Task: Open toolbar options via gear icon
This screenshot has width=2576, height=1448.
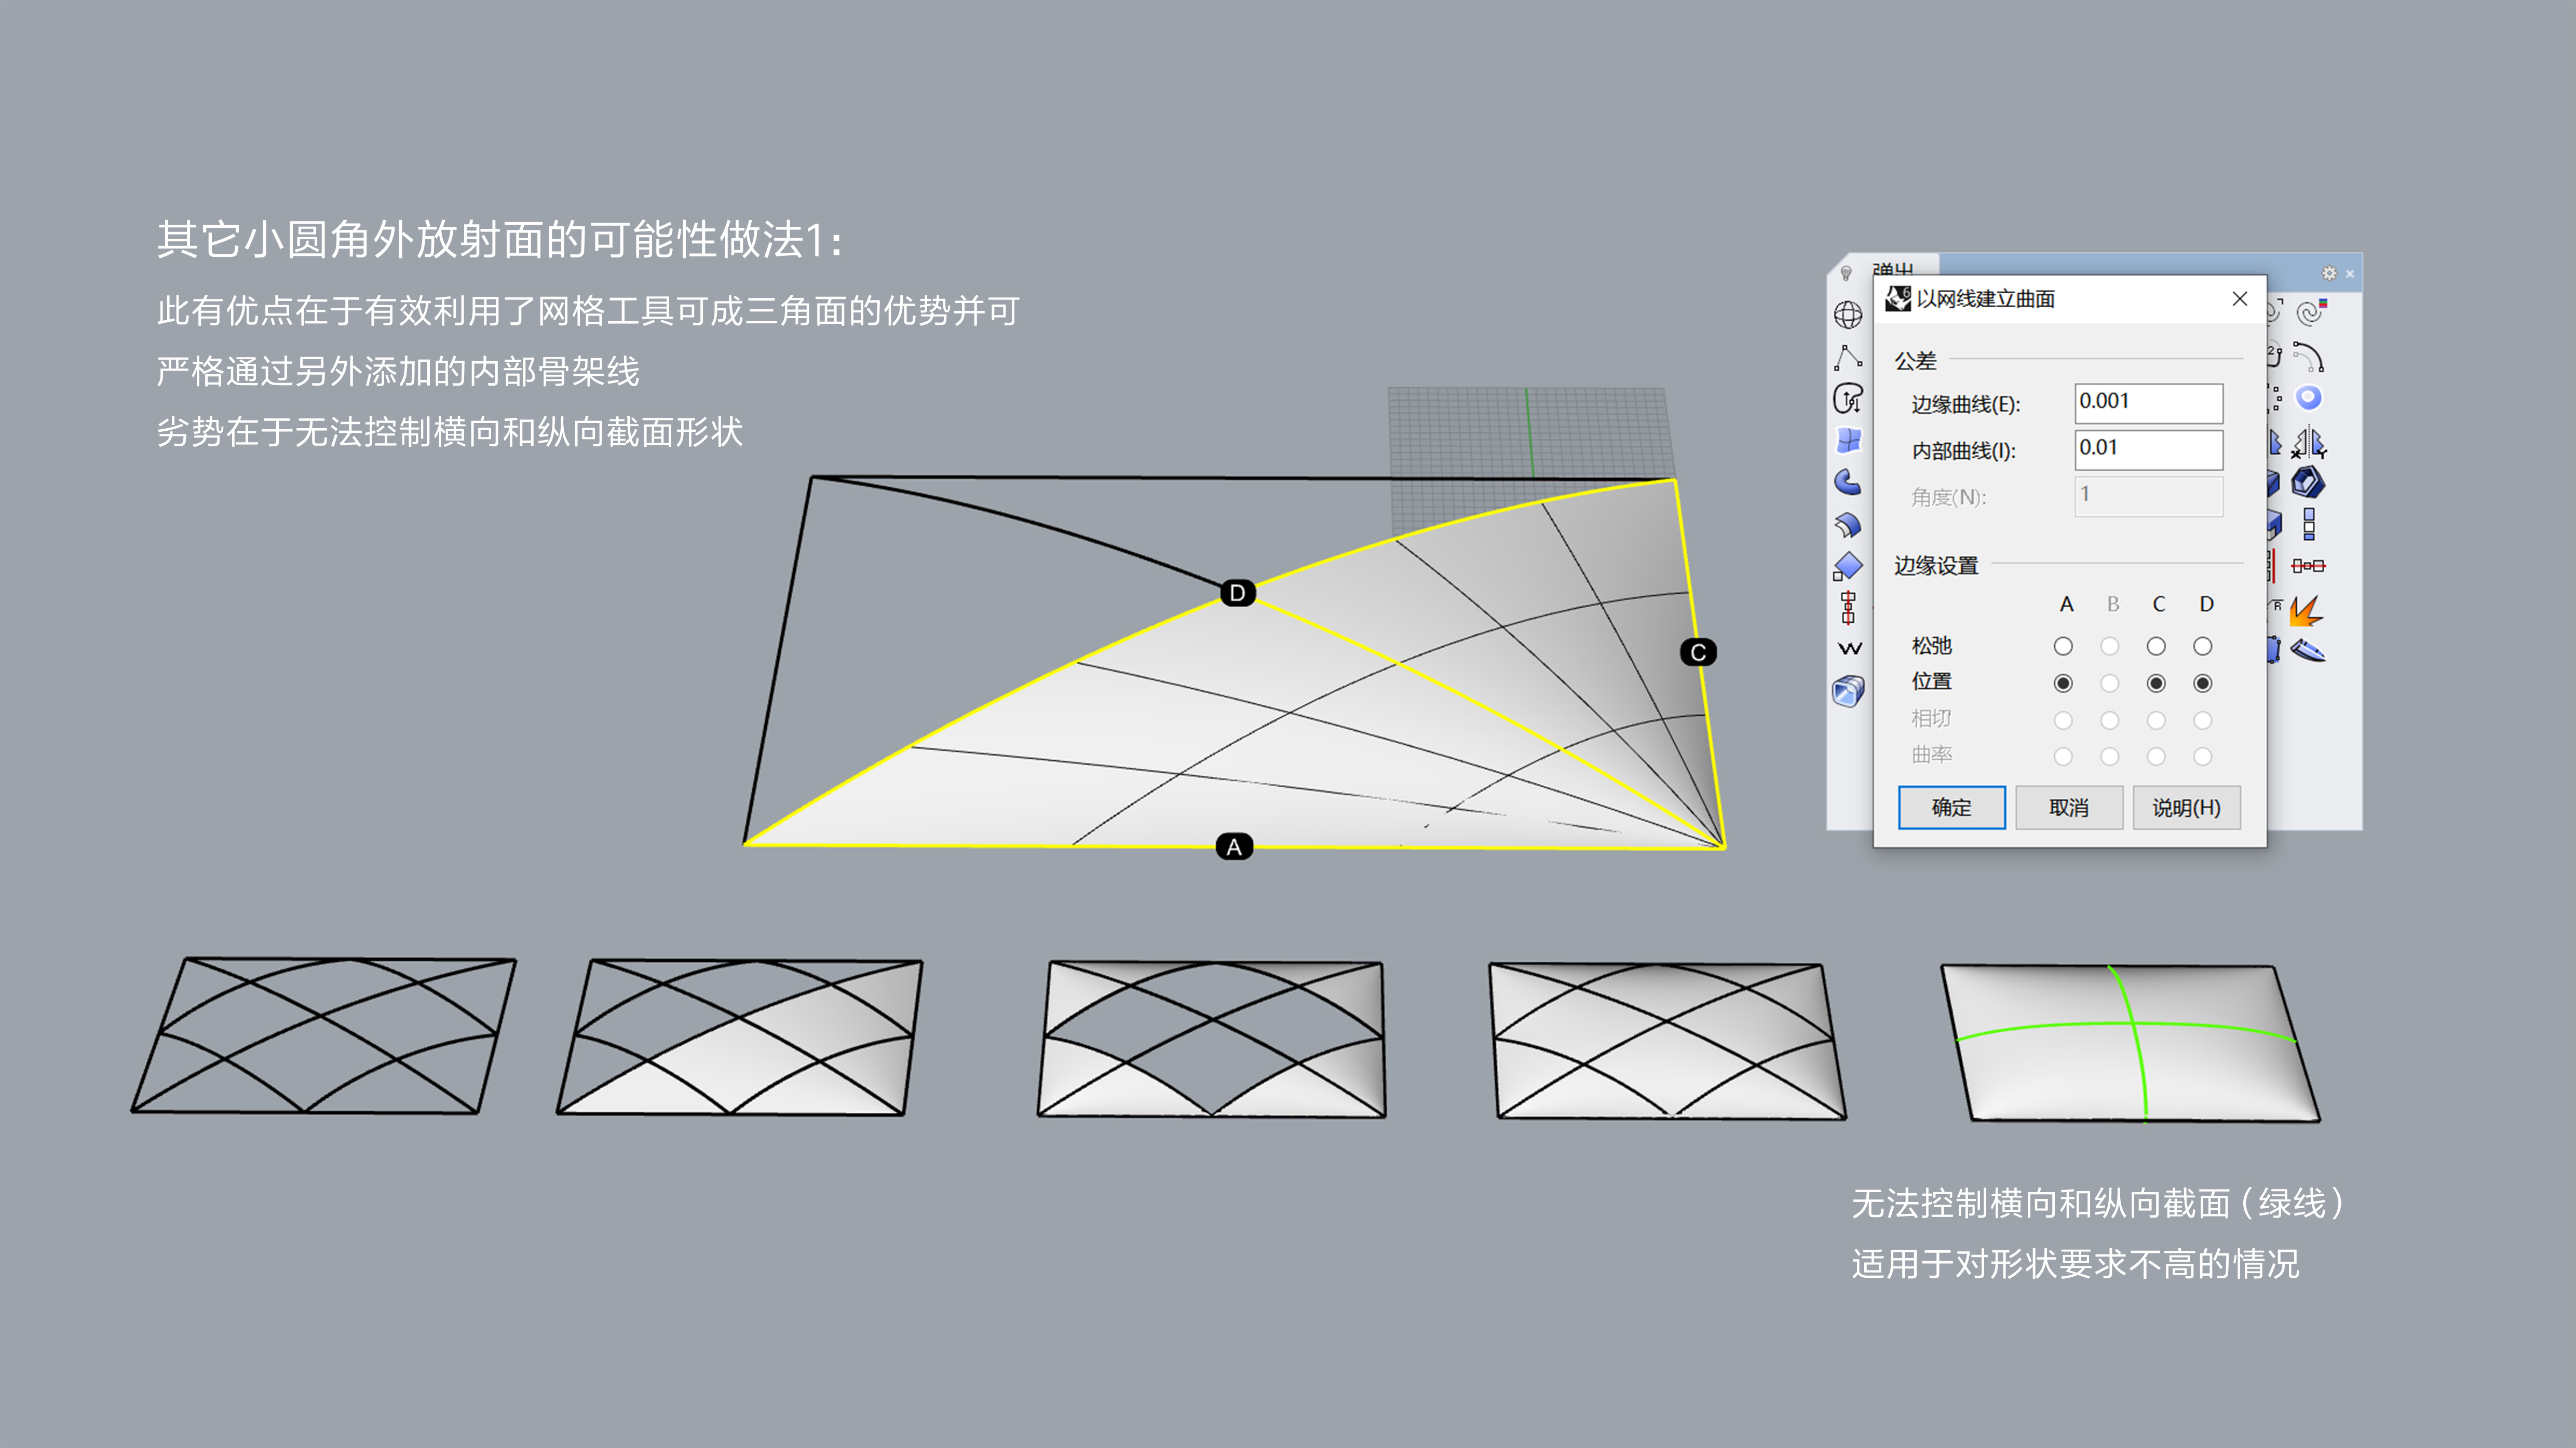Action: [x=2329, y=273]
